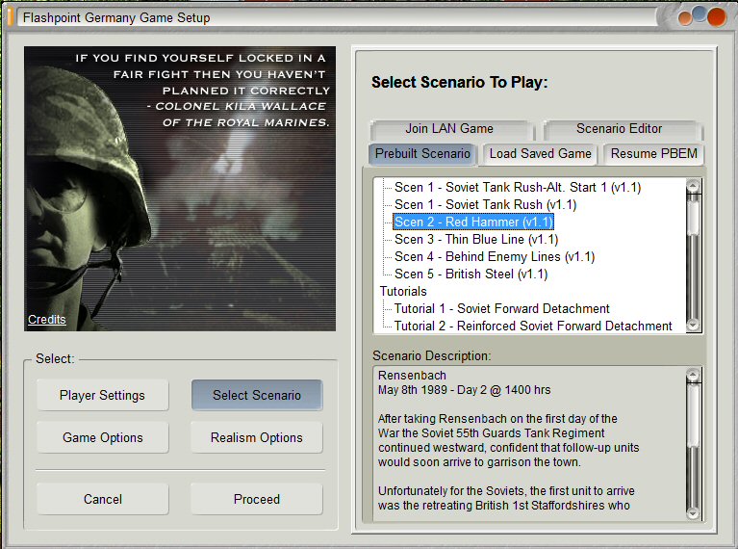Select Scen 5 - British Steel

point(471,274)
